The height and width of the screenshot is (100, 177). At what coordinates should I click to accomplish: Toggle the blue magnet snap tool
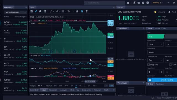tap(82, 11)
